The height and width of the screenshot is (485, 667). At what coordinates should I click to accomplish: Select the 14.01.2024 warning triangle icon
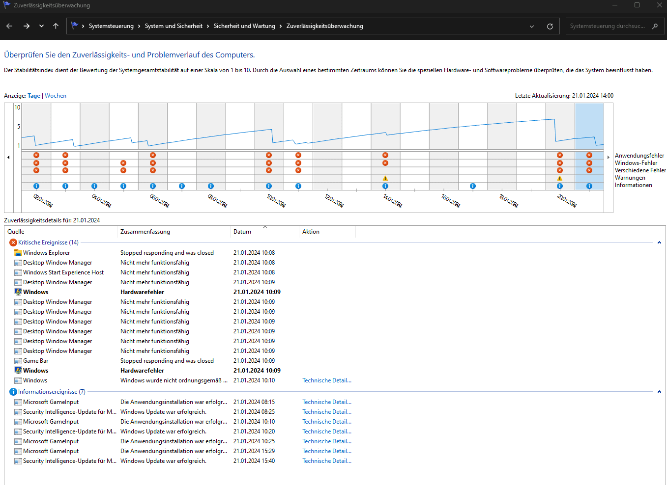tap(385, 178)
